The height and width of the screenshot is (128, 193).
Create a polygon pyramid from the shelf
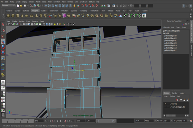click(x=36, y=16)
